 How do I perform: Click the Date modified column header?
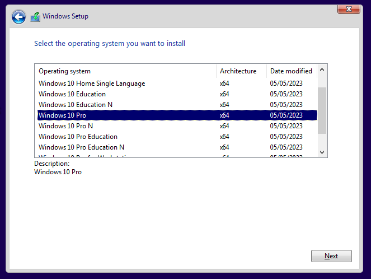(292, 71)
